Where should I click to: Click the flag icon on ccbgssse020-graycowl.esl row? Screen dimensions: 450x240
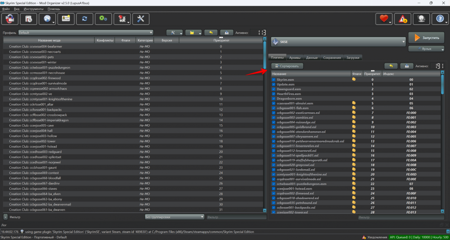coord(354,165)
